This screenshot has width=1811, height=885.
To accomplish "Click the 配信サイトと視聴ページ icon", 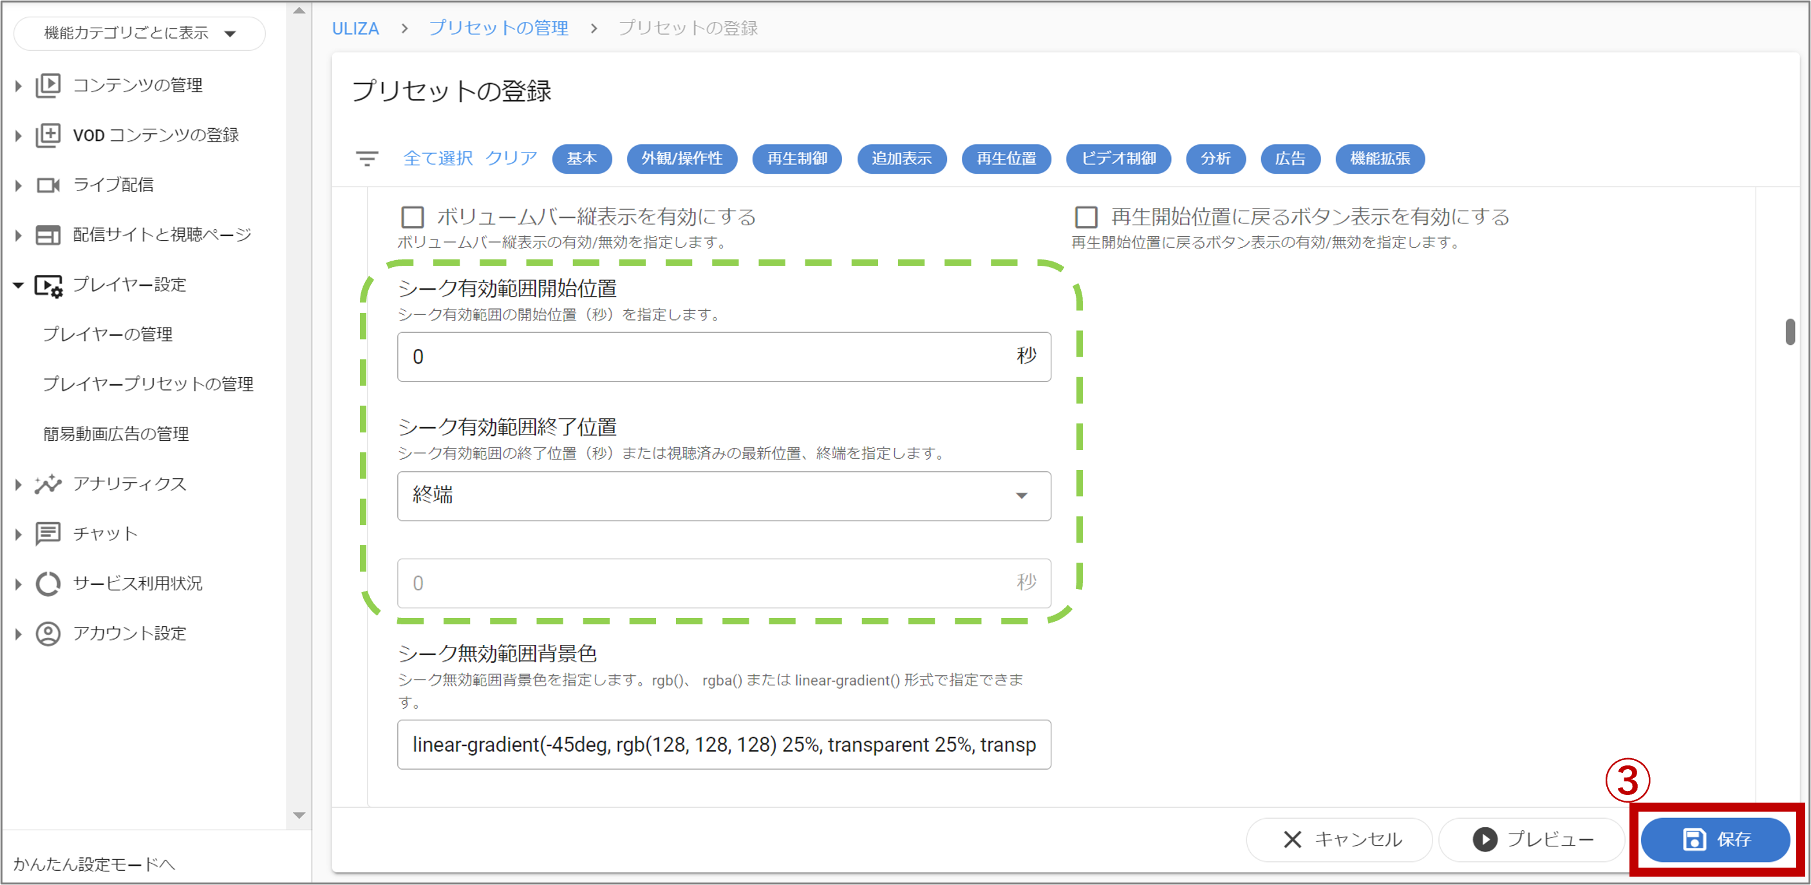I will (48, 235).
